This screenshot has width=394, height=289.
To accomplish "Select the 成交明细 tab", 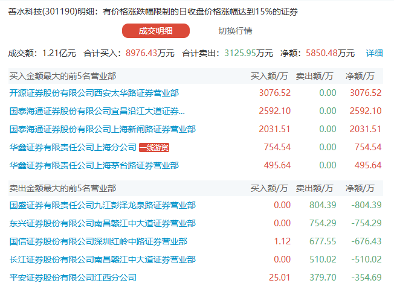I will (156, 31).
